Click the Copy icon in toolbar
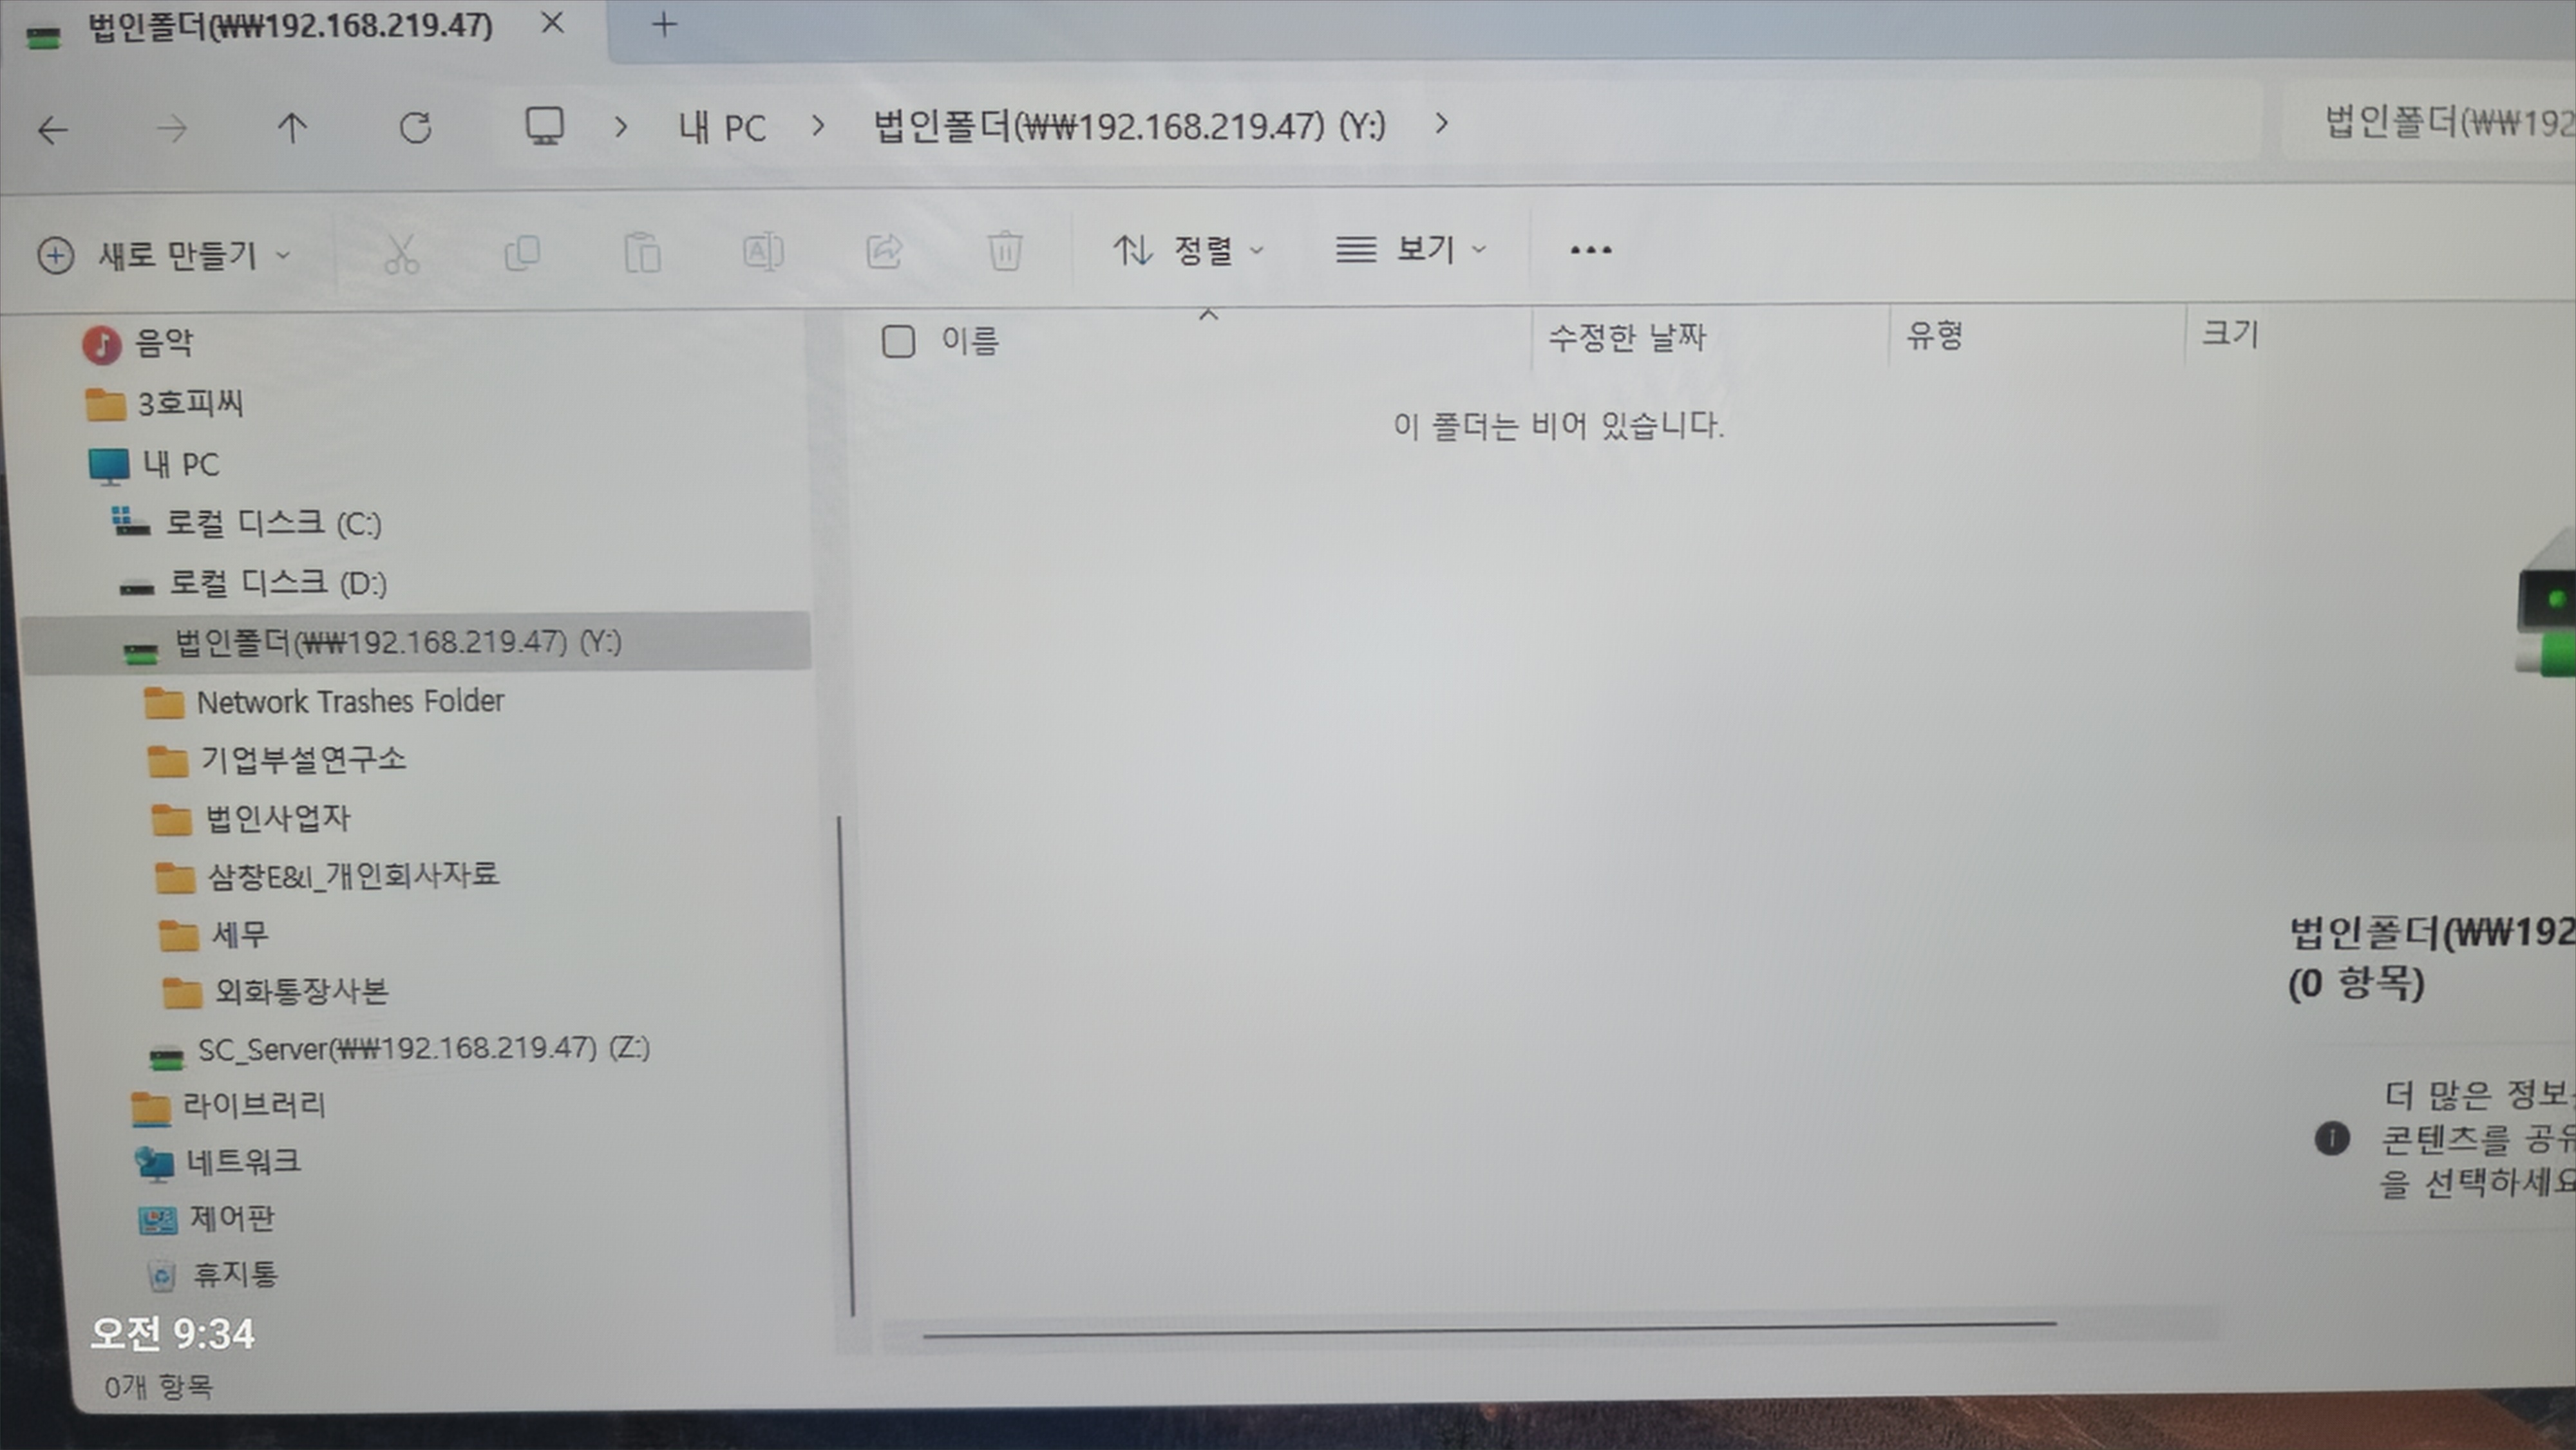The width and height of the screenshot is (2576, 1450). (522, 253)
